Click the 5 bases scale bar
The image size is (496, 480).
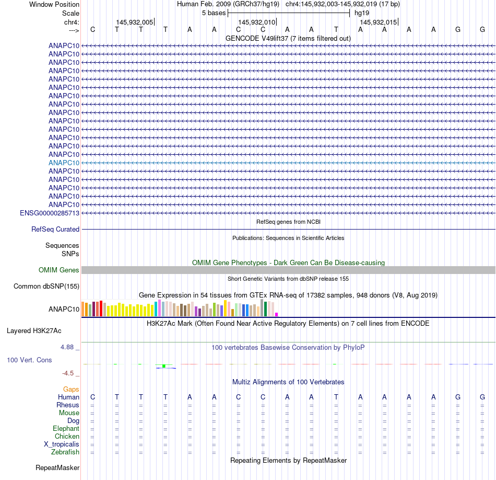[289, 13]
